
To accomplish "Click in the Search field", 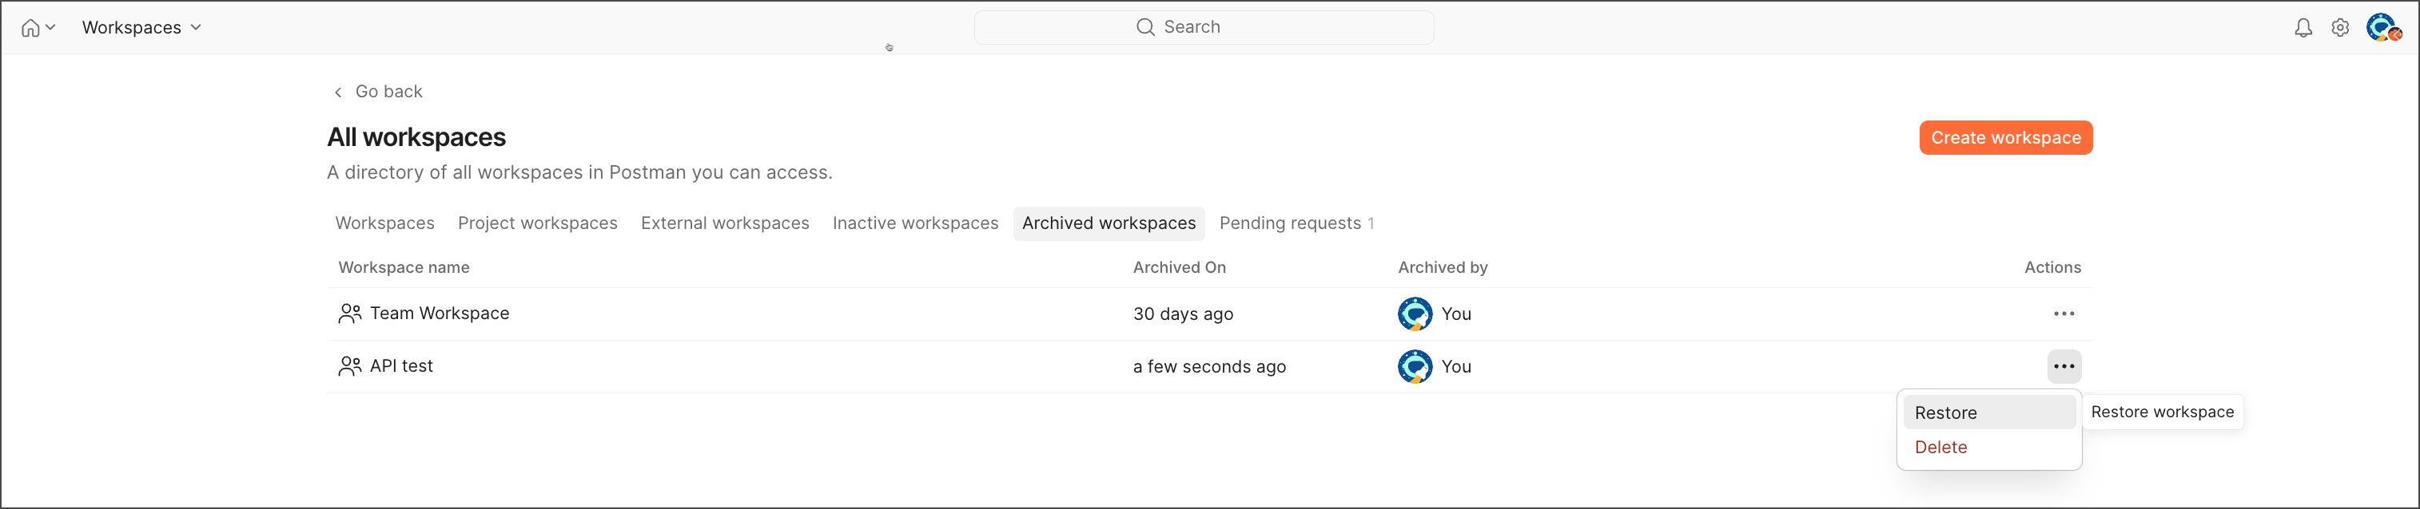I will (1203, 27).
